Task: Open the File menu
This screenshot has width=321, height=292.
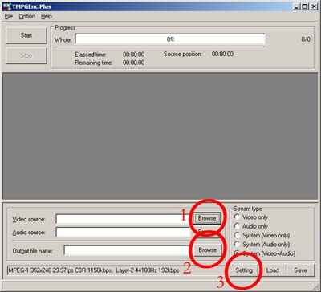Action: click(9, 17)
